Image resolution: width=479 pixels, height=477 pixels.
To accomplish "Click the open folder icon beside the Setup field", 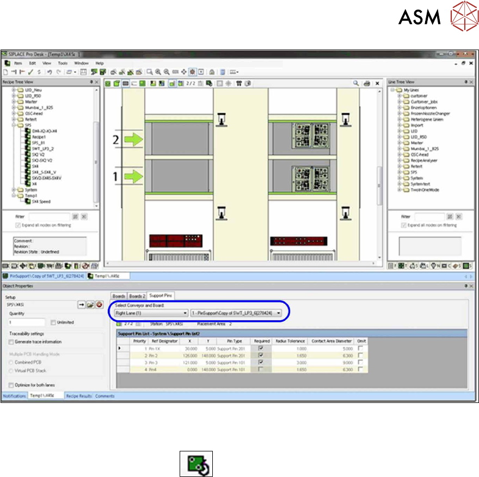I will click(x=90, y=304).
